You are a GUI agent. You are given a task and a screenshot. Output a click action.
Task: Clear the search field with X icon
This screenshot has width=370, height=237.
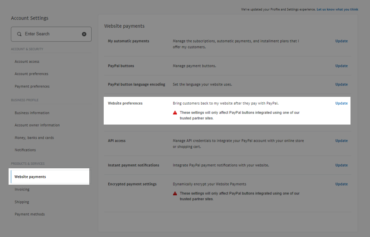click(84, 34)
